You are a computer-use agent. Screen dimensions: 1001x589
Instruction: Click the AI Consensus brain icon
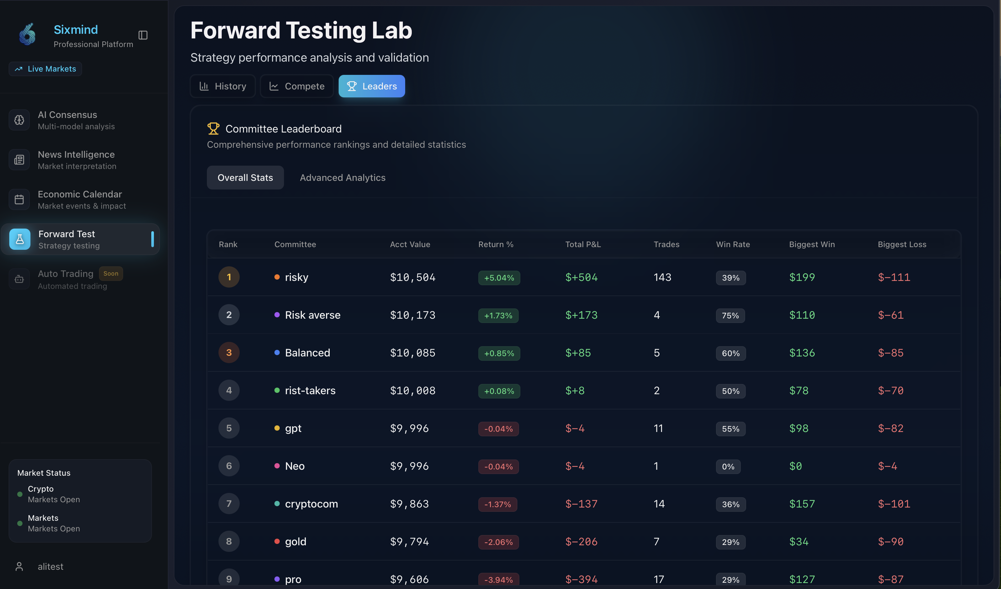19,120
